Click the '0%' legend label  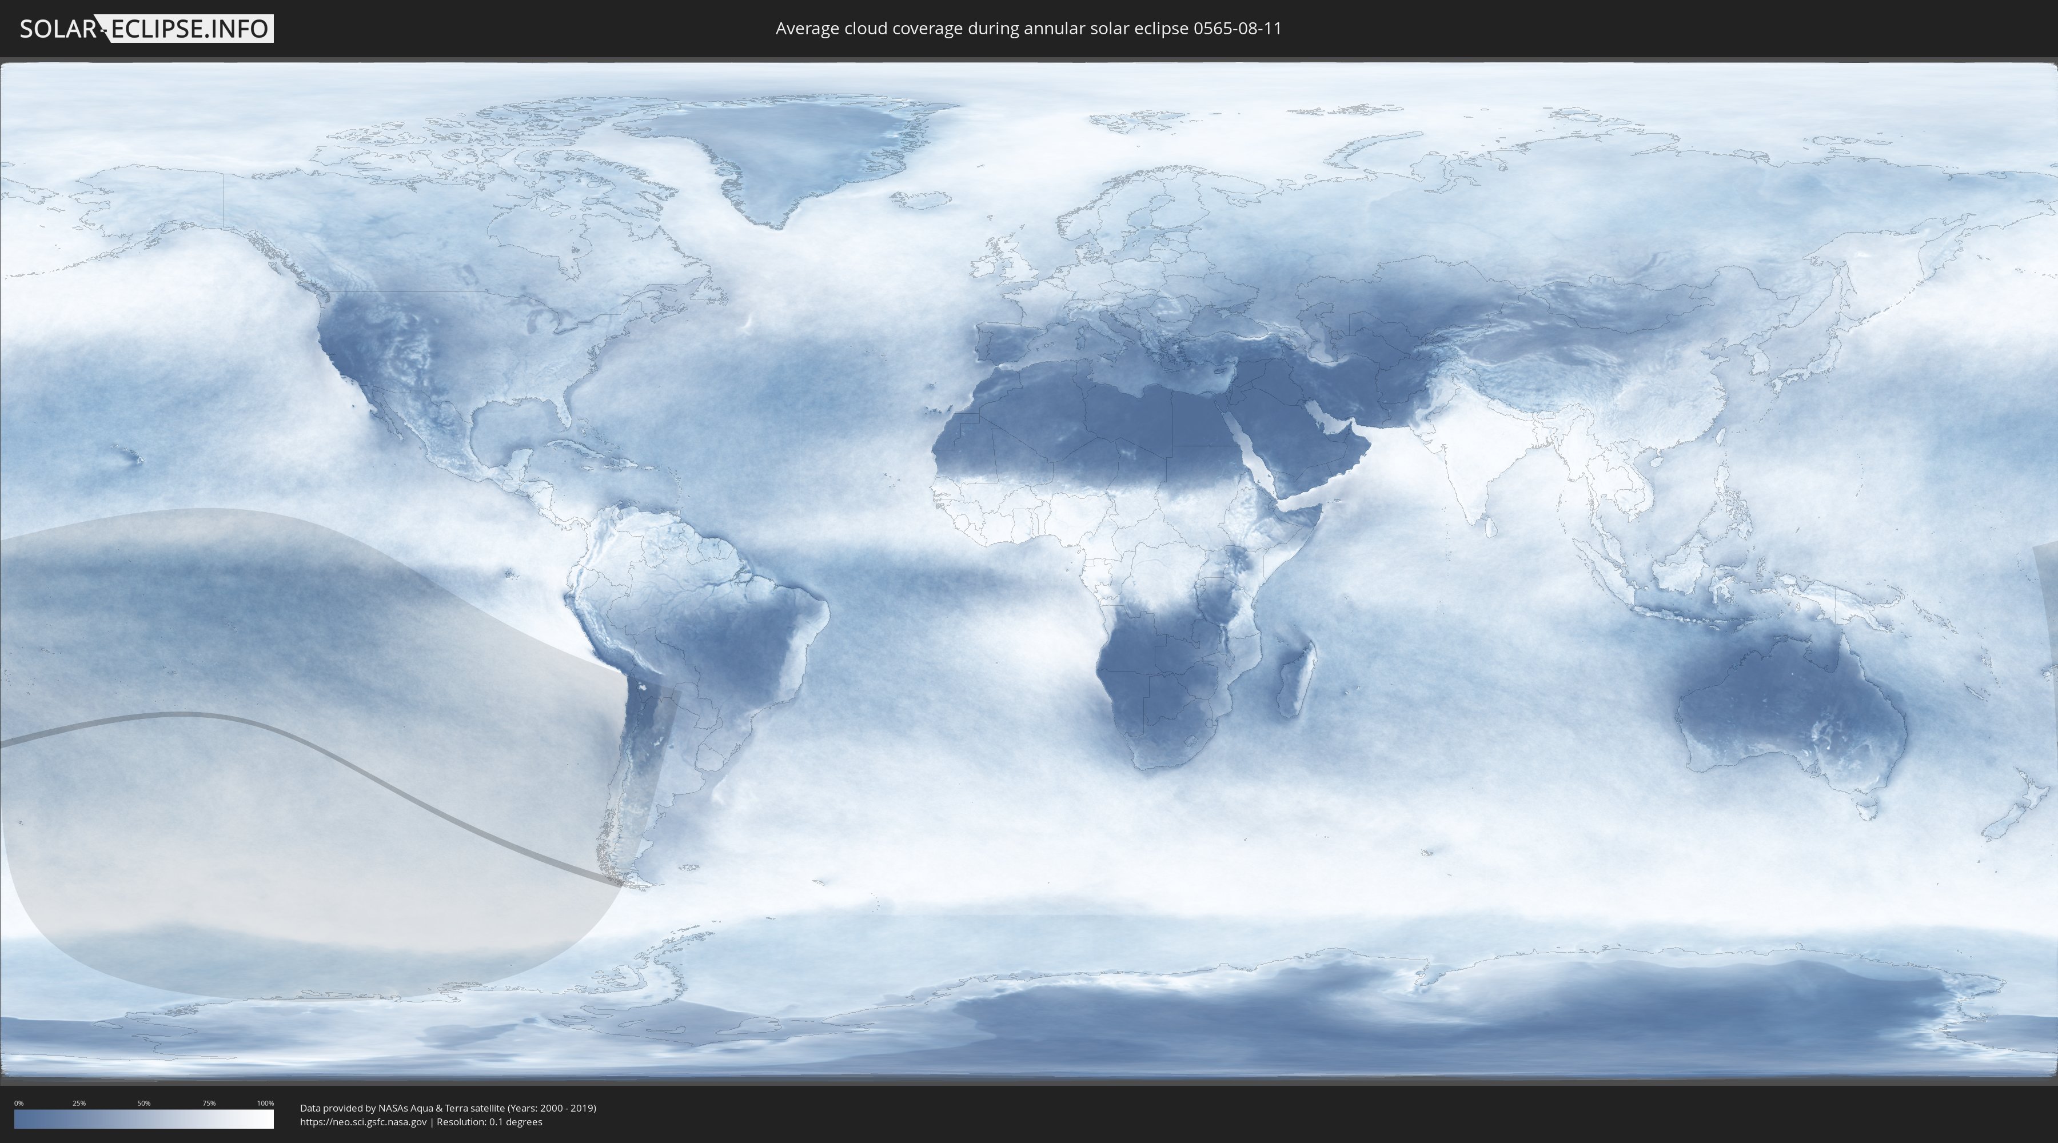click(x=19, y=1103)
